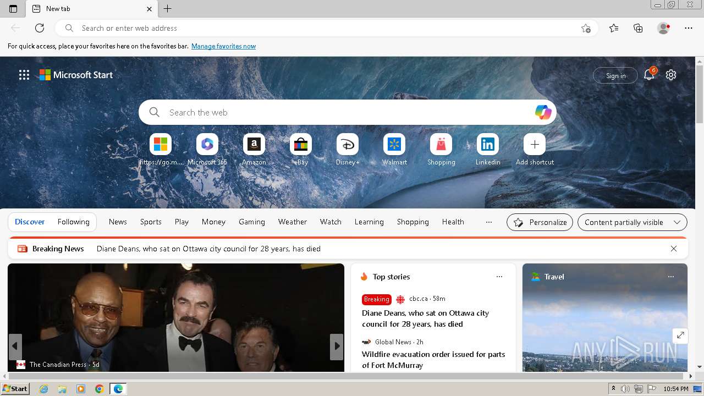Select the Shopping feed category
This screenshot has width=704, height=396.
click(x=413, y=222)
